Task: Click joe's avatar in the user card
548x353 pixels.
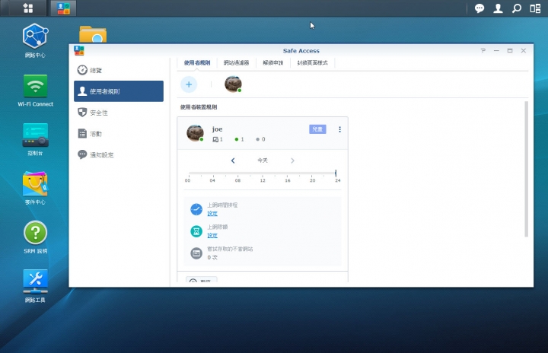Action: click(195, 133)
